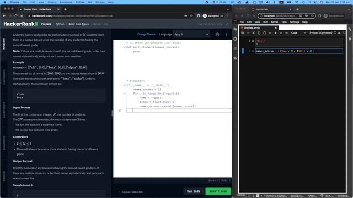Open the Chrome History menu in macOS bar
353x198 pixels.
click(51, 2)
